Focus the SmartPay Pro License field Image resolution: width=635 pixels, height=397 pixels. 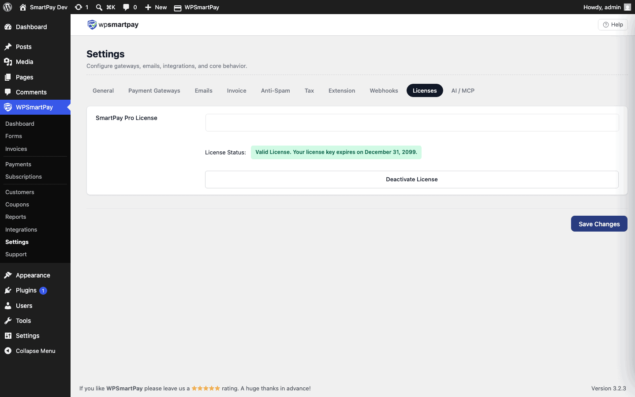tap(412, 123)
